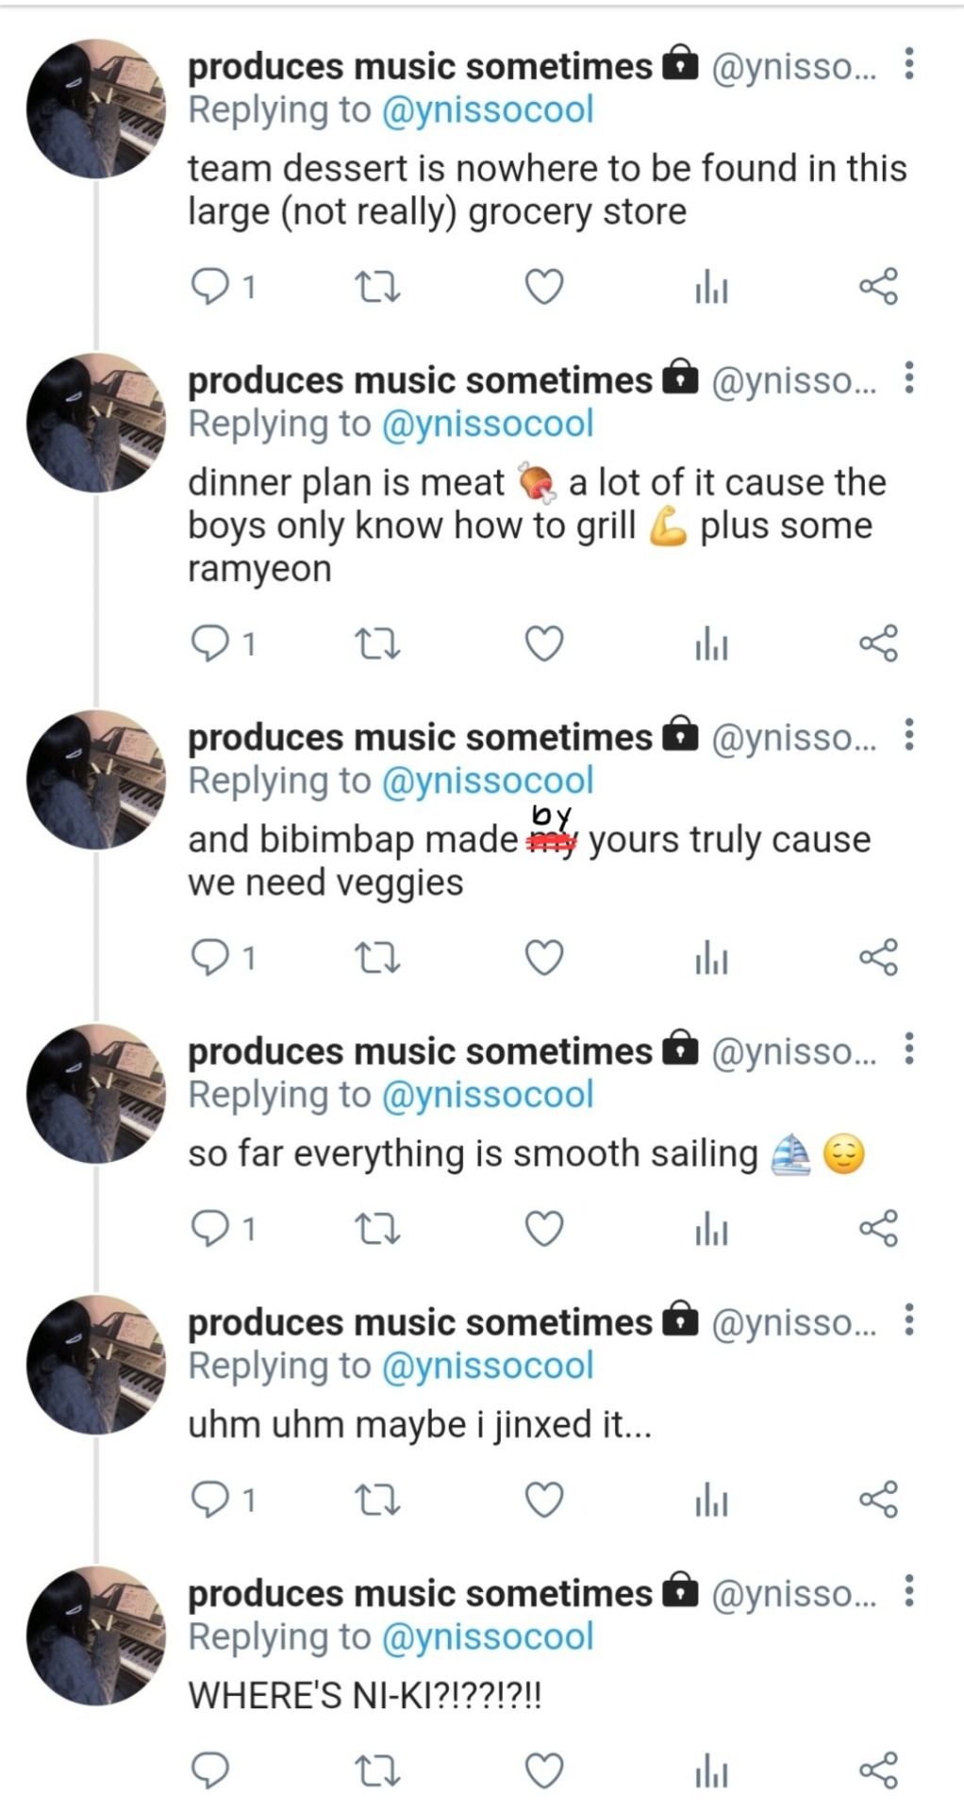
Task: Like the 'WHERE'S NI-KI' tweet
Action: [x=543, y=1770]
